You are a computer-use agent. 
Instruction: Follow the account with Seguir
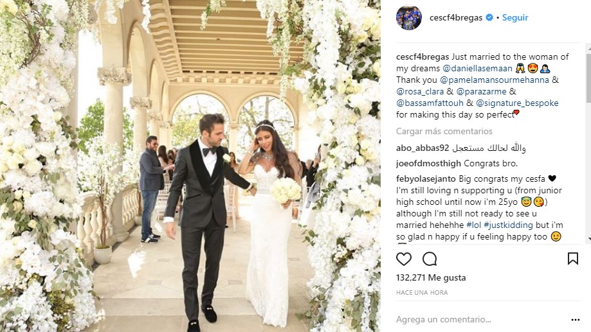515,17
